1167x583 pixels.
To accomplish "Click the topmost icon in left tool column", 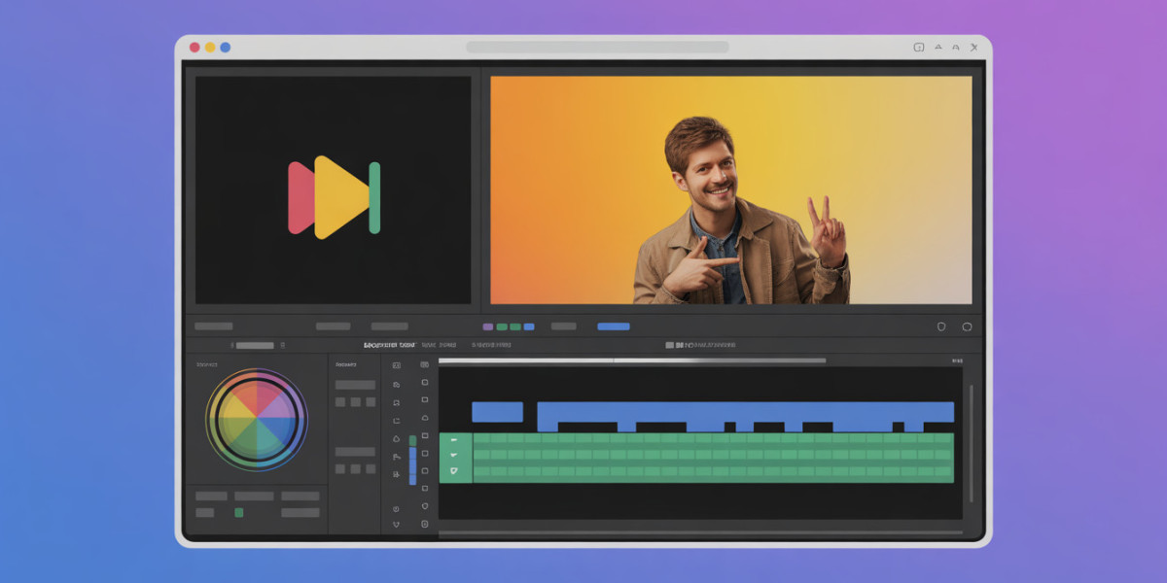I will [x=396, y=365].
